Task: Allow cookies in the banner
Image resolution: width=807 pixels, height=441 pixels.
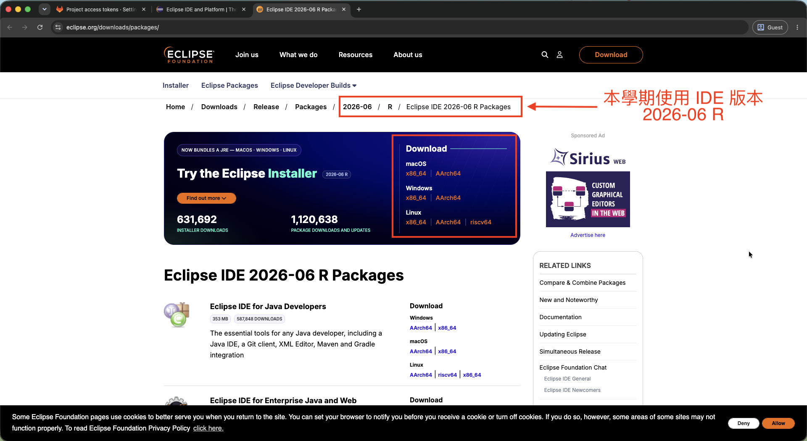Action: pyautogui.click(x=778, y=423)
